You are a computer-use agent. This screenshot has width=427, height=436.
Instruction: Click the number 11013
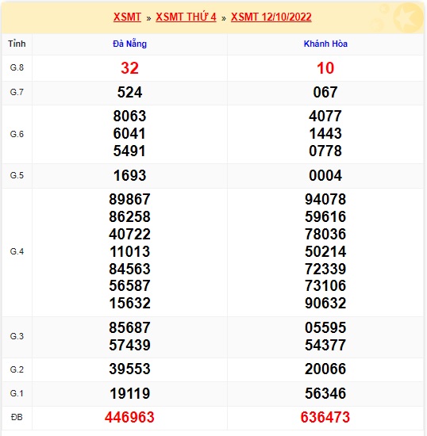pos(129,251)
